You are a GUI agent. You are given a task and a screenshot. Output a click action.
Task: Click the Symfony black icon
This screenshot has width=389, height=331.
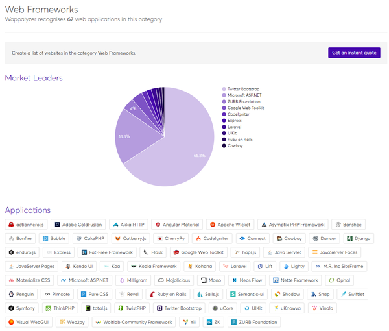tap(11, 308)
